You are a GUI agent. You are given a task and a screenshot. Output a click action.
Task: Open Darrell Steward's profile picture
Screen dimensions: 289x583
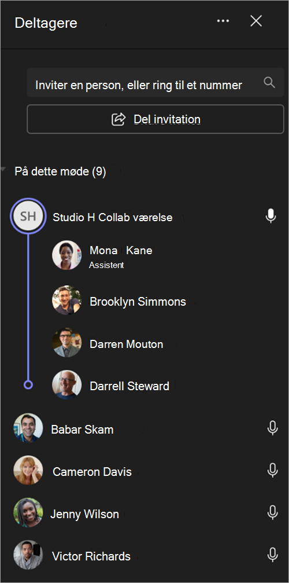click(x=67, y=384)
